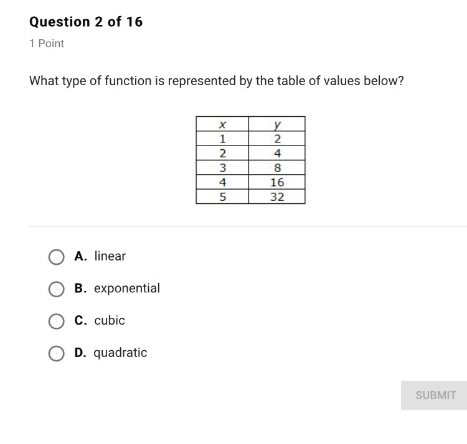The width and height of the screenshot is (467, 444).
Task: Click the table cell with y value 8
Action: coord(277,167)
